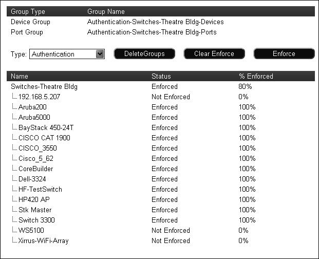Click the Type: label
Screen dimensions: 319x259
click(x=18, y=54)
